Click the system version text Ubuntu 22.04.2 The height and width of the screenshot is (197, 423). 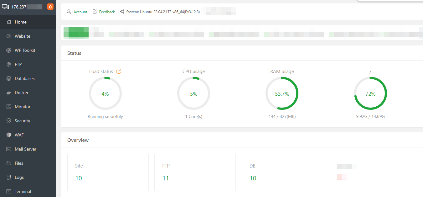click(163, 12)
